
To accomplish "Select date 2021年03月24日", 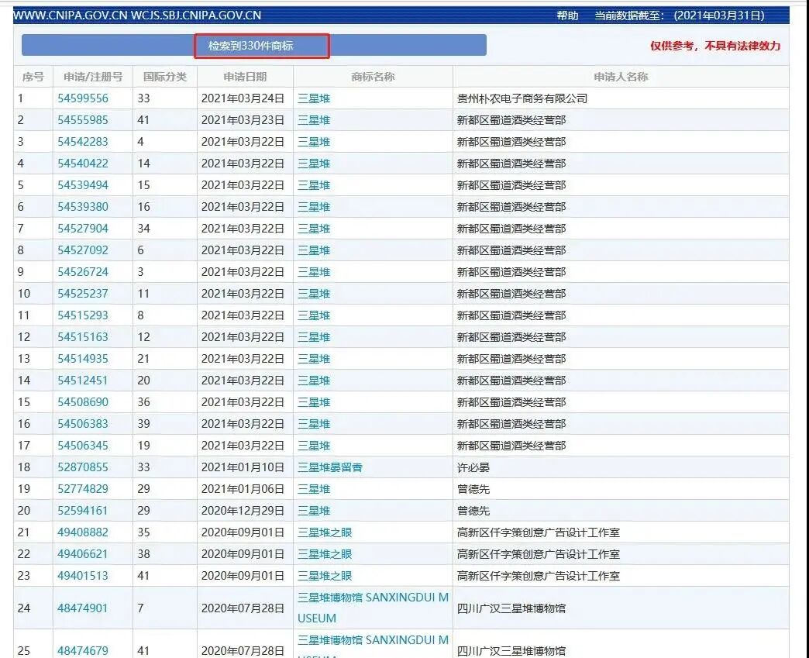I will [243, 98].
